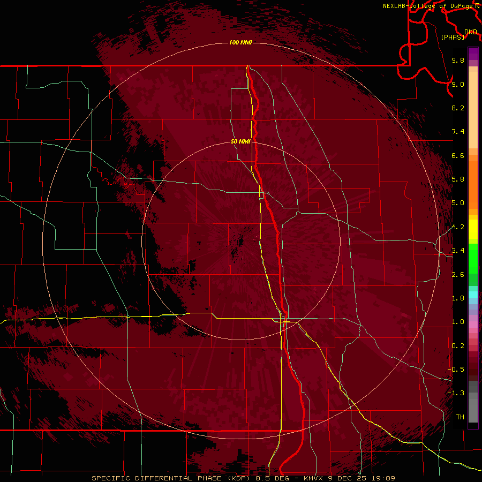Click the 1.0 value on color scale

tap(458, 322)
